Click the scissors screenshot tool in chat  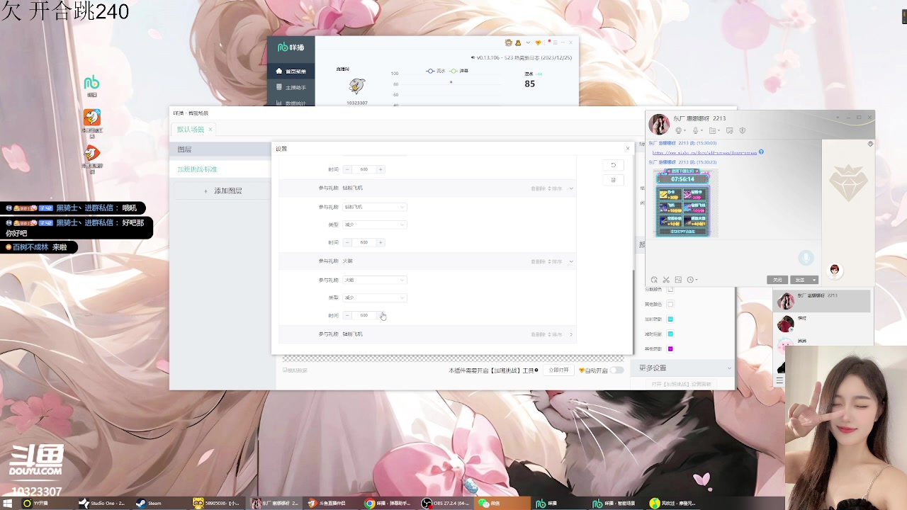pos(666,280)
